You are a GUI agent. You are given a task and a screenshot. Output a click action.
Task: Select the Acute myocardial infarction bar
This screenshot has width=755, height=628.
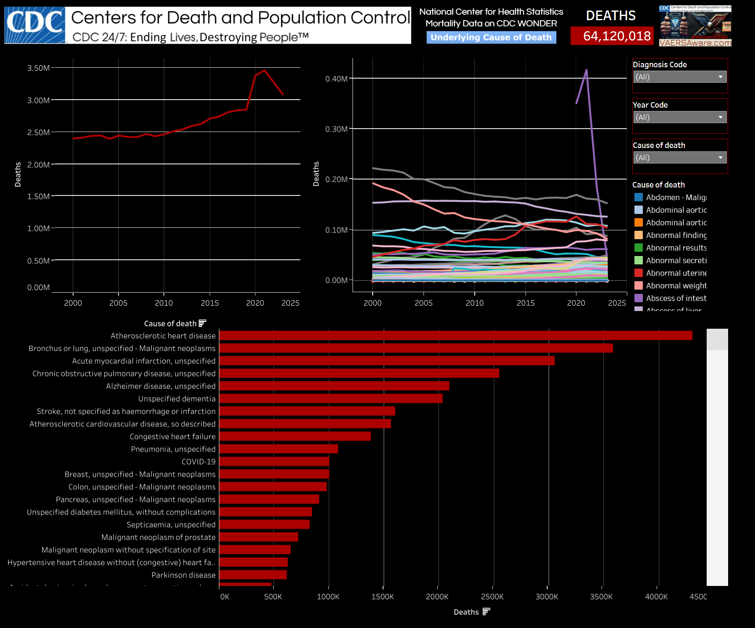point(387,361)
